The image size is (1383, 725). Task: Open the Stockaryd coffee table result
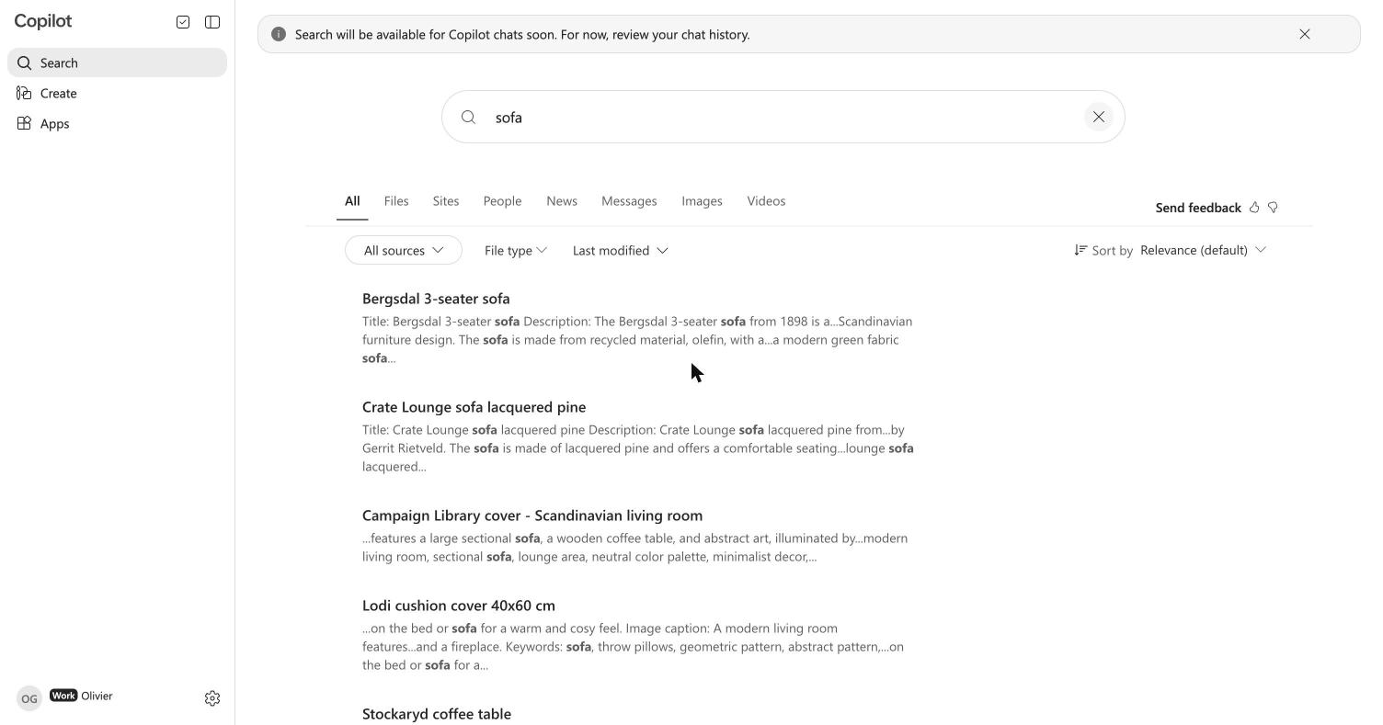tap(437, 714)
